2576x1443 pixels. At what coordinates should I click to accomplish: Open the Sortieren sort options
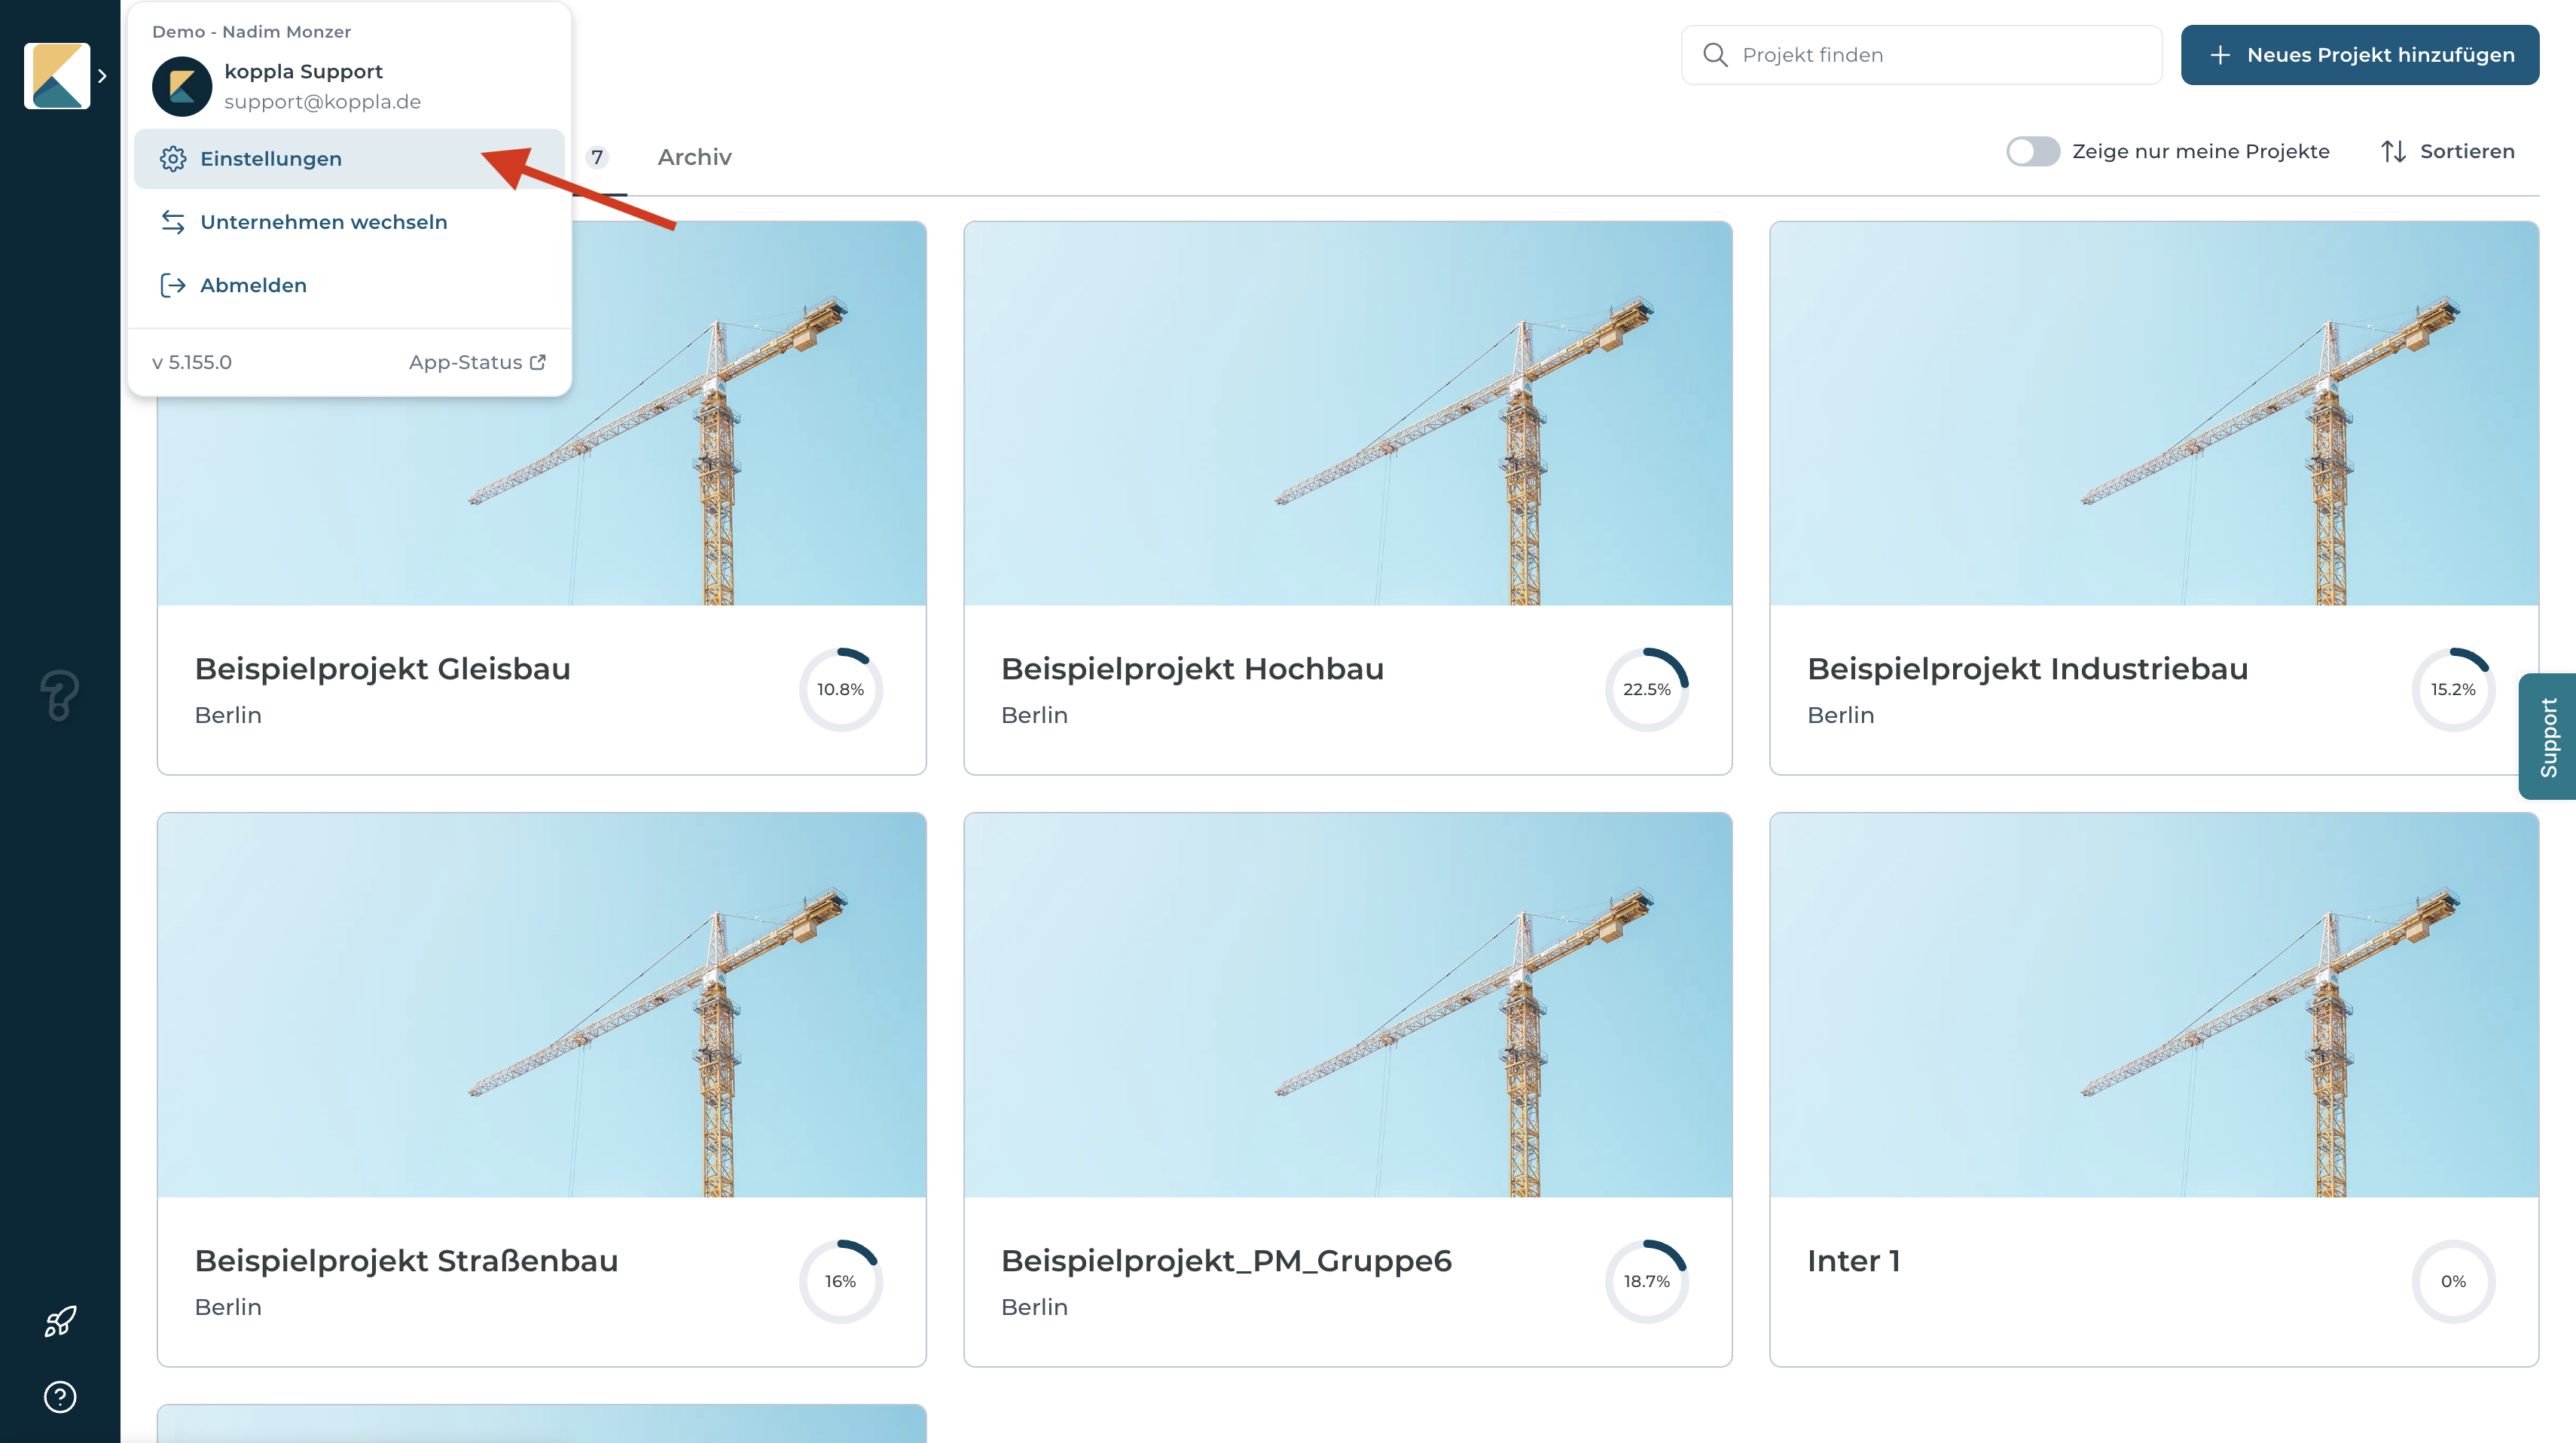pos(2447,151)
